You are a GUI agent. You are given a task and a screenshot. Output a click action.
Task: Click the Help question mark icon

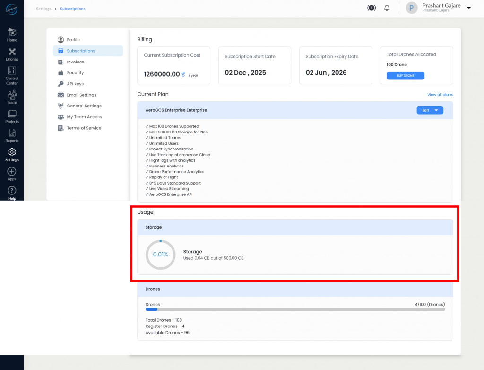pyautogui.click(x=12, y=191)
